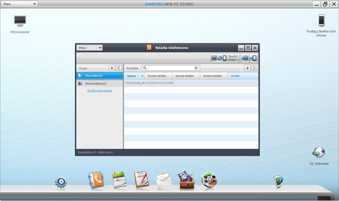
Task: Click the Książka telefoniczna title icon
Action: pos(149,48)
